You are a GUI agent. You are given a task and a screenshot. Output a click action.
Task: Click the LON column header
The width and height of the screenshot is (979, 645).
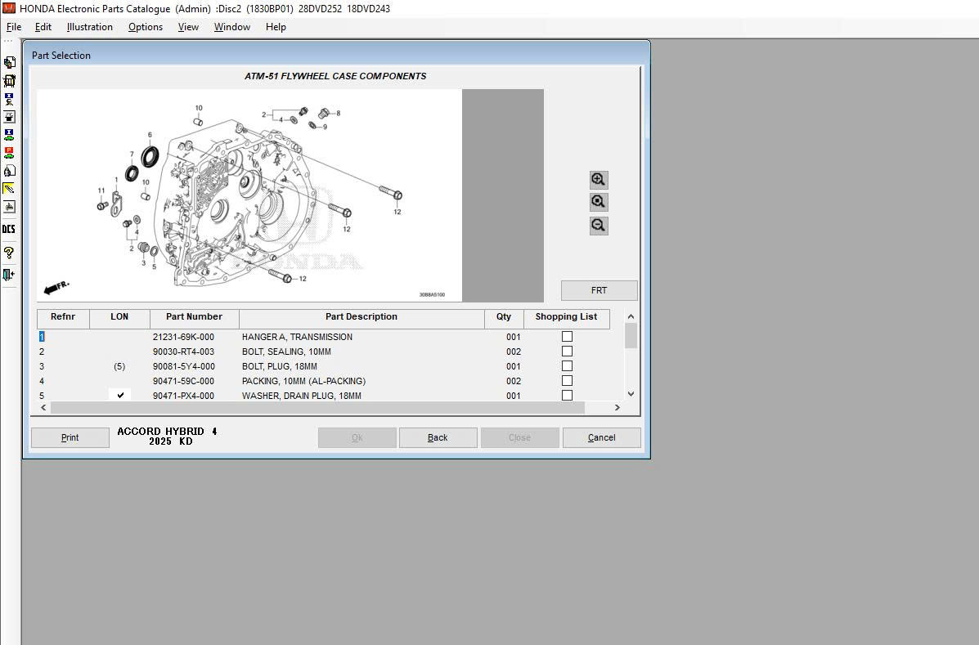coord(119,317)
